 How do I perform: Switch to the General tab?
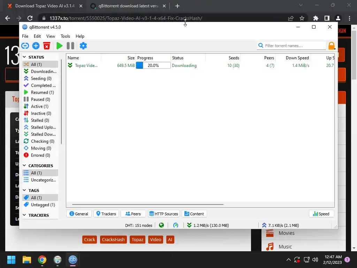tap(79, 214)
